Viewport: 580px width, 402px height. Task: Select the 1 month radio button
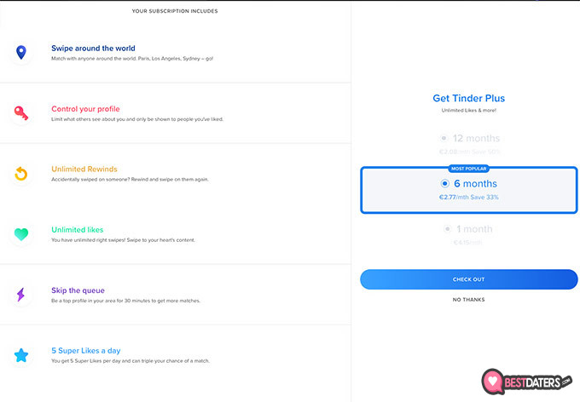coord(447,229)
